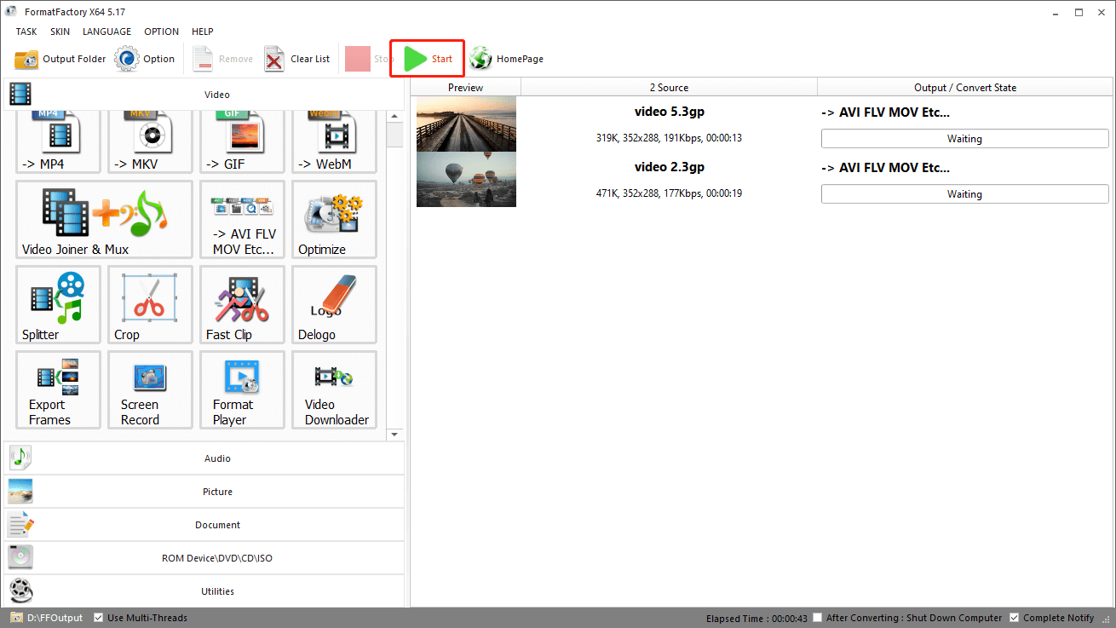Choose the -> GIF conversion tile
Image resolution: width=1116 pixels, height=628 pixels.
coord(242,142)
